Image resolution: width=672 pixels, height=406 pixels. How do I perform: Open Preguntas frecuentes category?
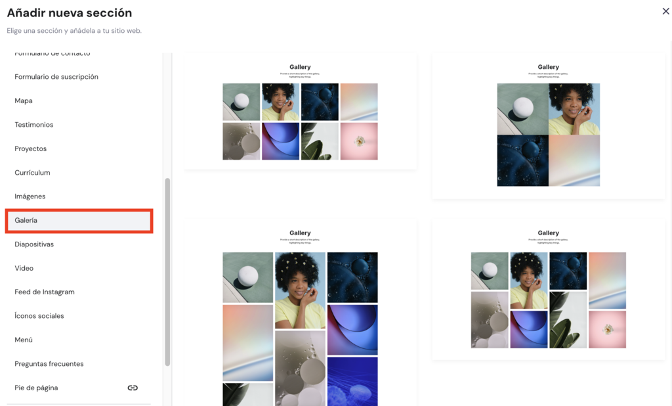[x=79, y=364]
